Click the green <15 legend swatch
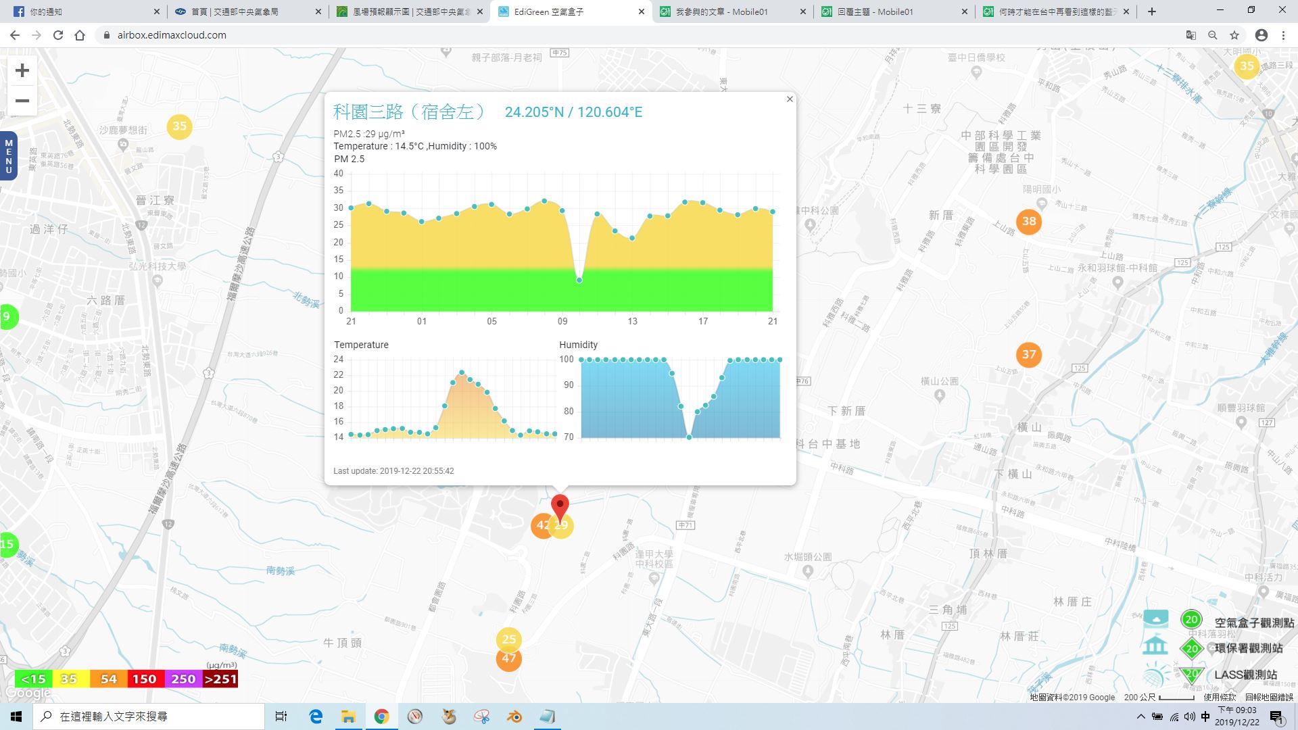Viewport: 1298px width, 730px height. click(33, 679)
